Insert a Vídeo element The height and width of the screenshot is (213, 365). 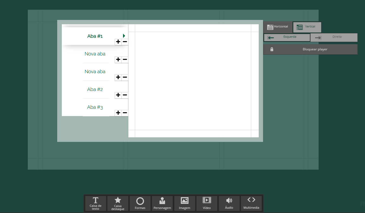[x=207, y=203]
